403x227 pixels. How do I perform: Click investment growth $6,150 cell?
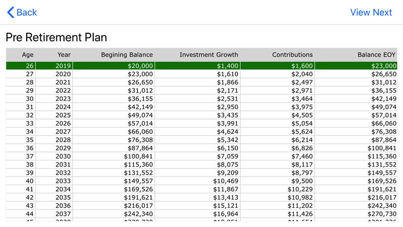tap(197, 148)
